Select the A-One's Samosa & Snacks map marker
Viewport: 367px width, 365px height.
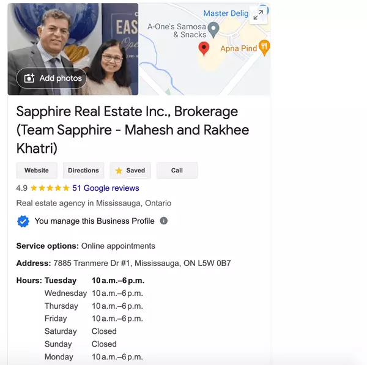[213, 30]
